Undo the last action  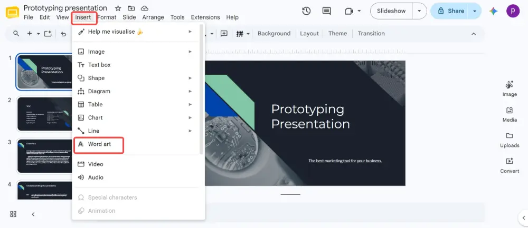[x=63, y=34]
